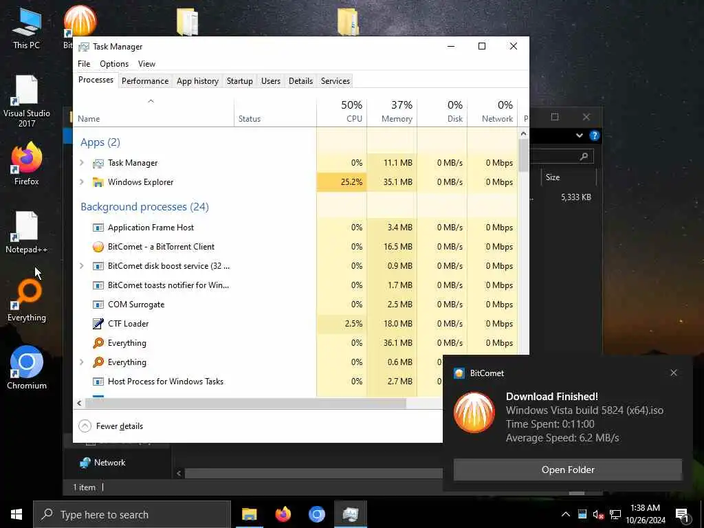Click Firefox icon in taskbar

pyautogui.click(x=283, y=514)
